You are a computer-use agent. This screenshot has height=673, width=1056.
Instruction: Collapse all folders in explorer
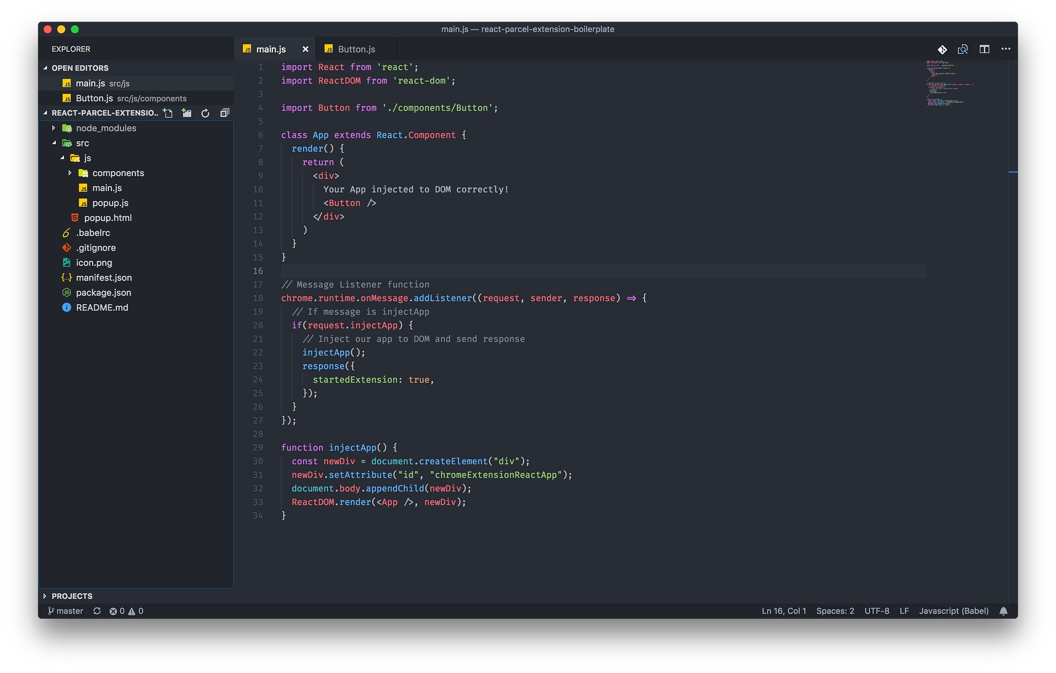pyautogui.click(x=224, y=113)
